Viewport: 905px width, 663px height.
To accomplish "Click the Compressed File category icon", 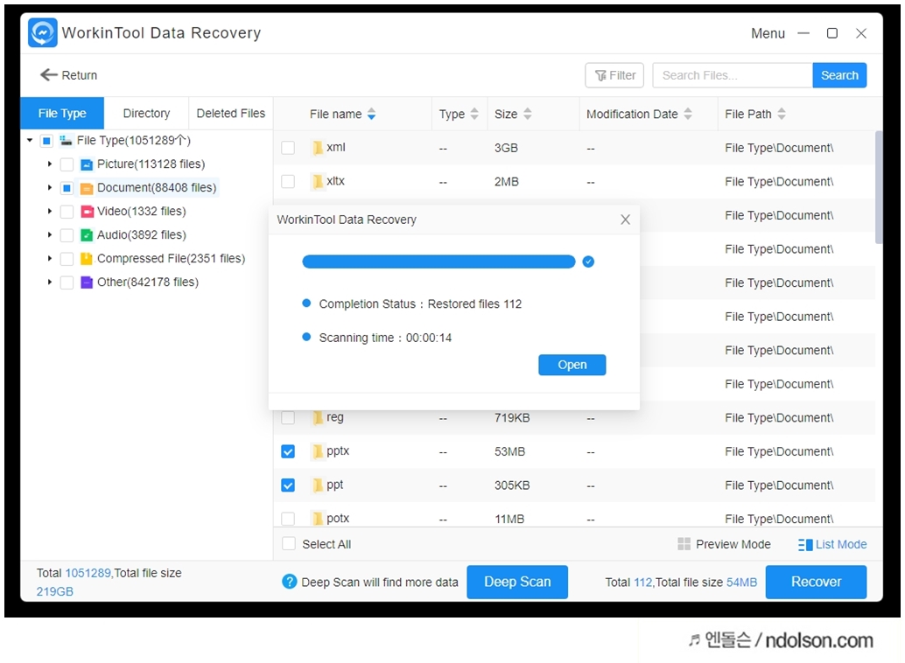I will pyautogui.click(x=87, y=259).
